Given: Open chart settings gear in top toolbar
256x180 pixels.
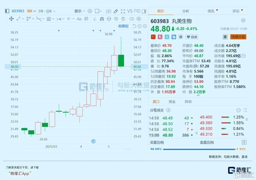Looking at the screenshot, I should [x=90, y=11].
